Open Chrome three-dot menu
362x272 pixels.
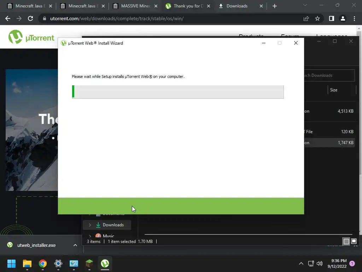pos(354,18)
